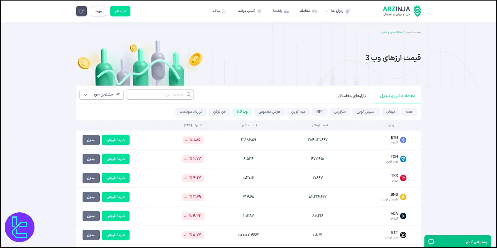The image size is (497, 248).
Task: Click the BTT BitTorrent coin icon
Action: pos(403,235)
